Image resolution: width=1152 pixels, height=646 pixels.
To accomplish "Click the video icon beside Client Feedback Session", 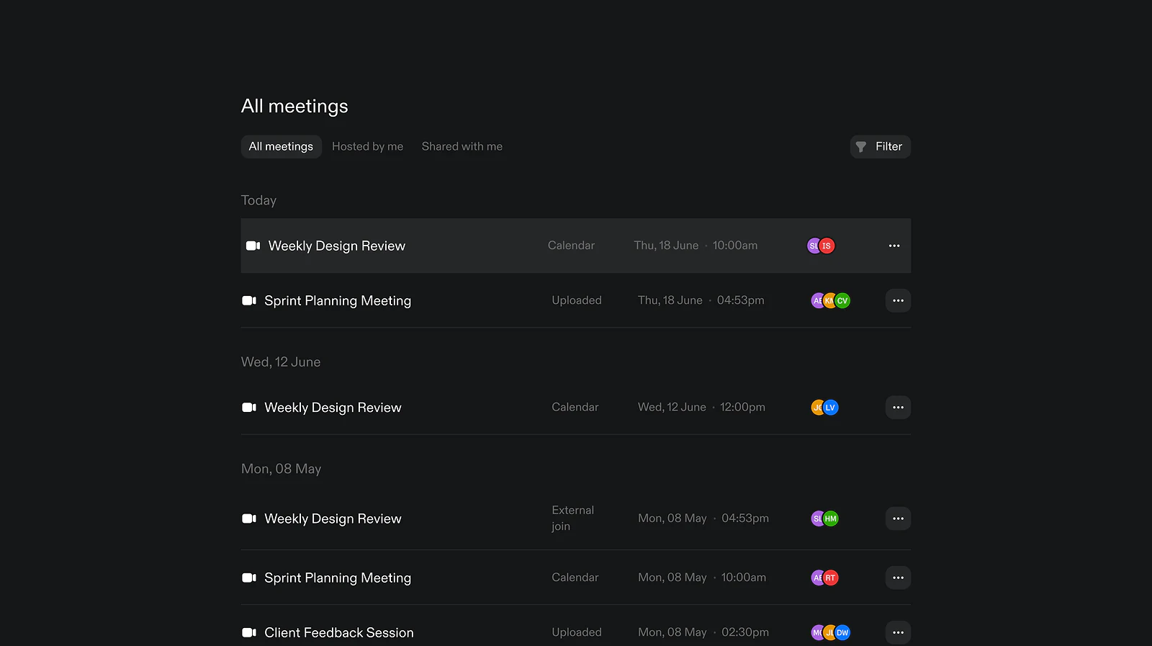I will click(249, 632).
